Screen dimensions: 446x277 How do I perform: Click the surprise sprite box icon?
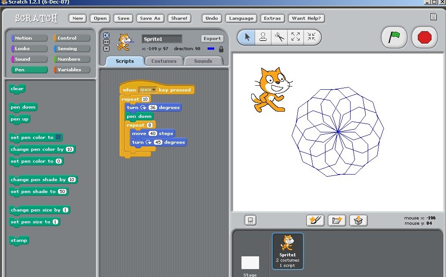(x=358, y=220)
